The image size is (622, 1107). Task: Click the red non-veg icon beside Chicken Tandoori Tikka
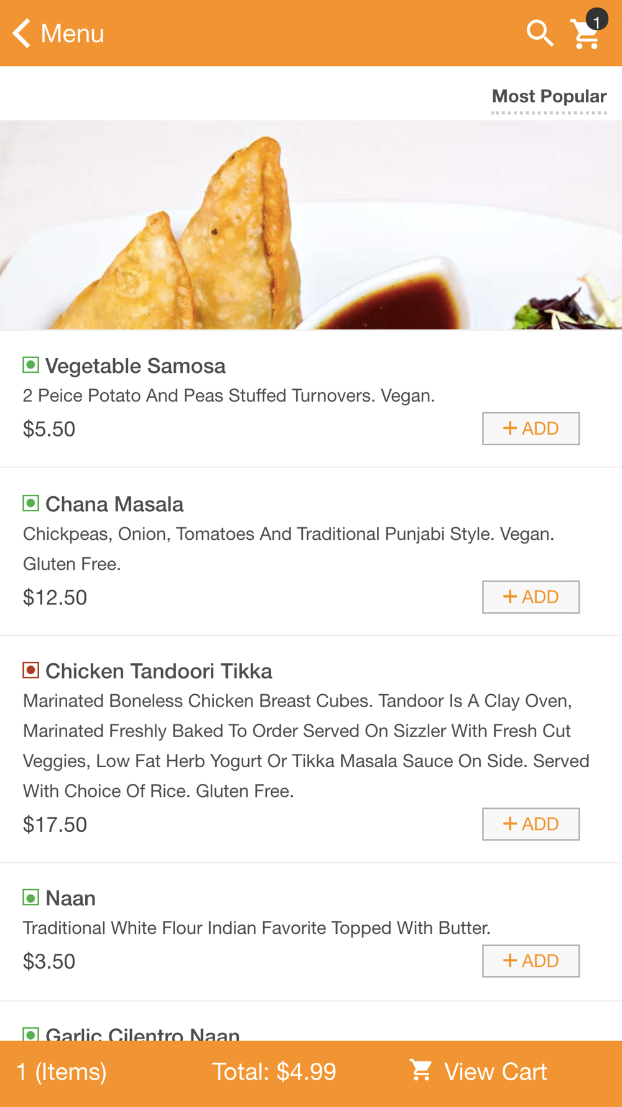pyautogui.click(x=30, y=670)
